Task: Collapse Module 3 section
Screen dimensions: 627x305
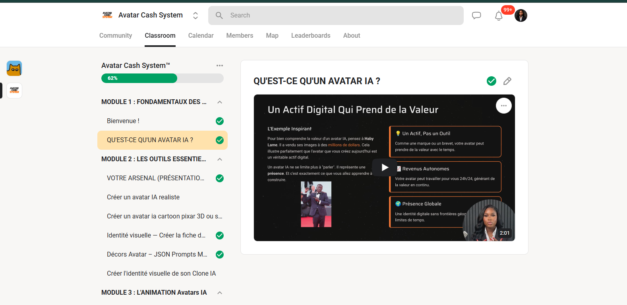Action: [x=220, y=293]
